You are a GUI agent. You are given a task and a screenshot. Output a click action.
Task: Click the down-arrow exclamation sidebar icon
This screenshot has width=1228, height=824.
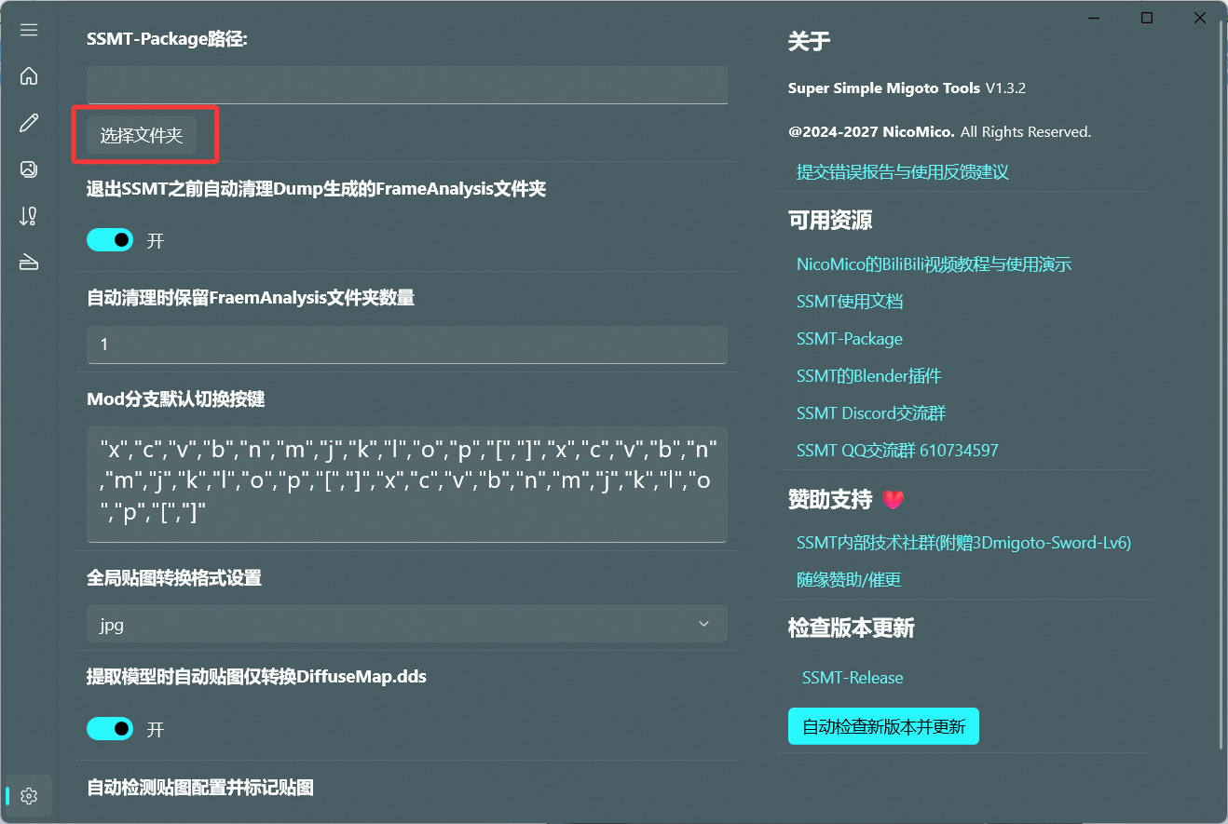29,216
